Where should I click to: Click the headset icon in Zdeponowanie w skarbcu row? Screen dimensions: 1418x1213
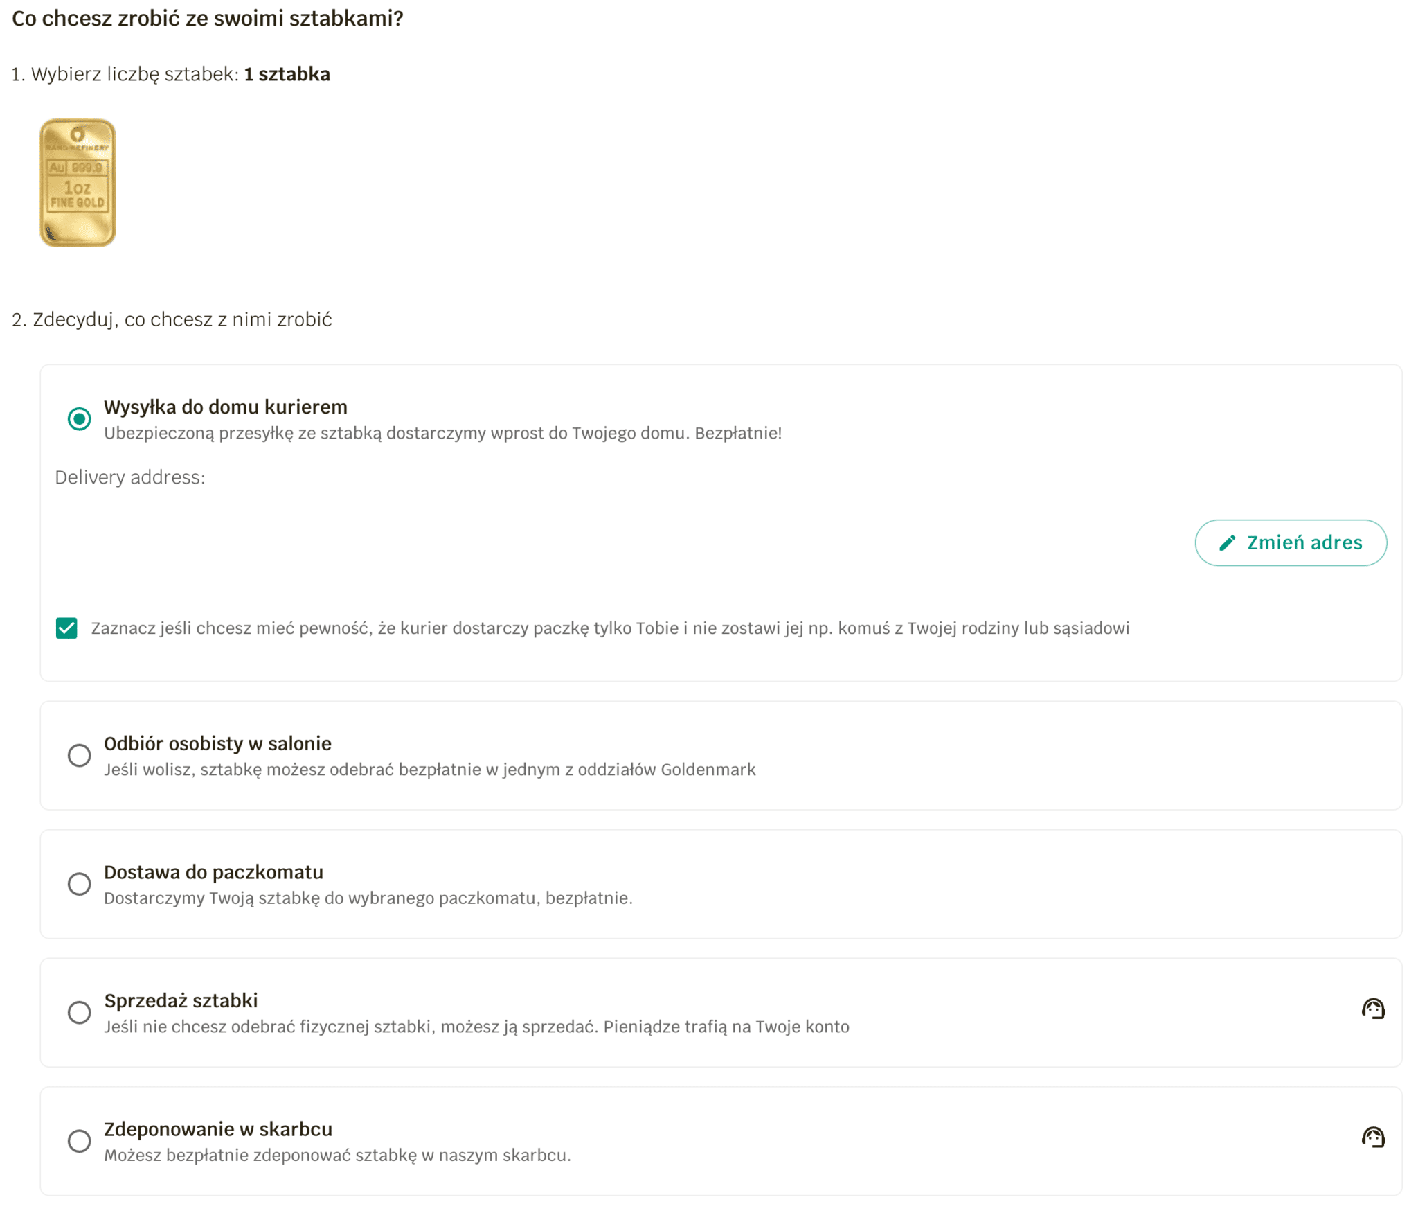point(1372,1137)
